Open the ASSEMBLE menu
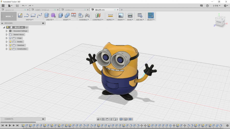This screenshot has width=230, height=129. [84, 20]
